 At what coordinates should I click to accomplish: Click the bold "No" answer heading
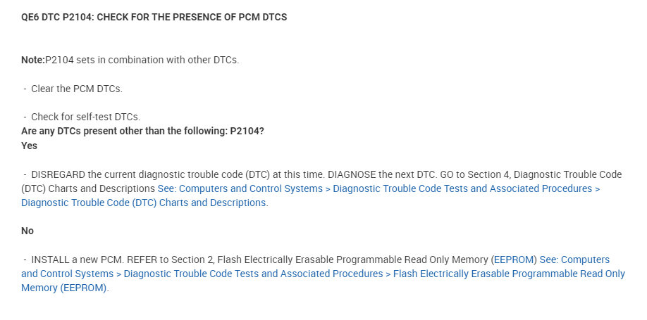click(x=27, y=231)
